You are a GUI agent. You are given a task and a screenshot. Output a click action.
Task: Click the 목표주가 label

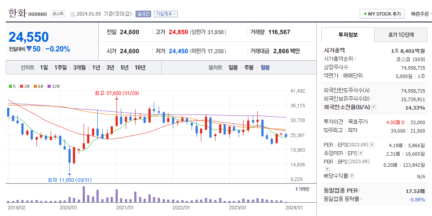click(358, 122)
